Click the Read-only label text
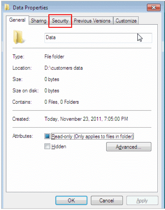 pyautogui.click(x=92, y=136)
